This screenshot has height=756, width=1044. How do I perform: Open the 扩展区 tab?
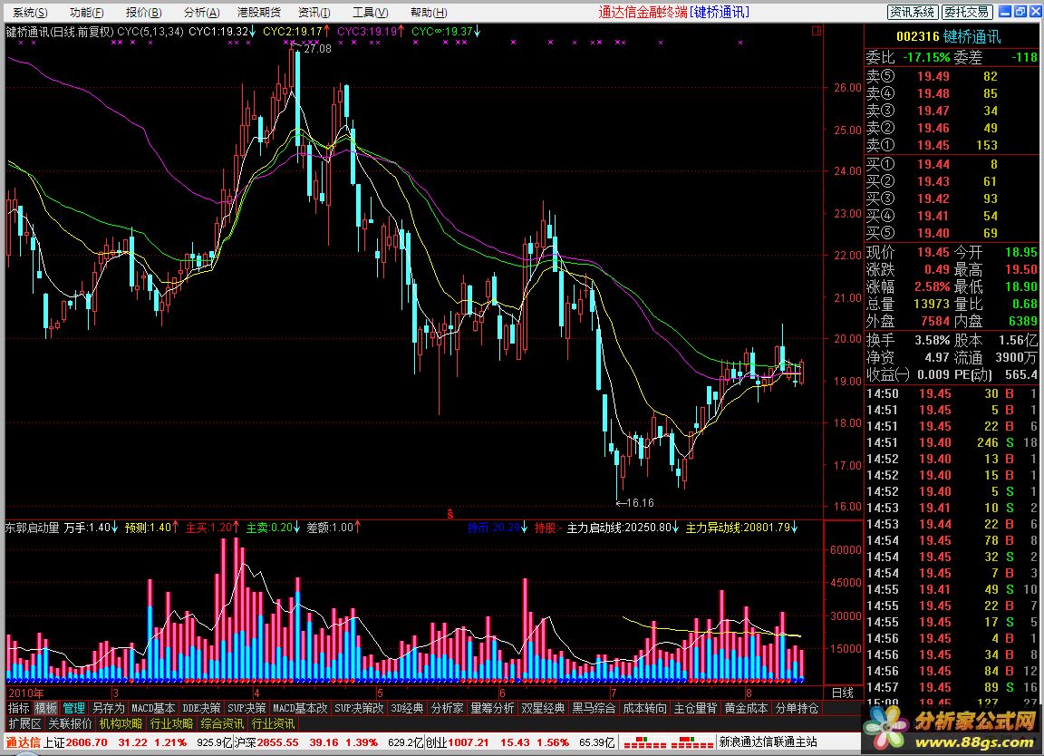pos(24,723)
